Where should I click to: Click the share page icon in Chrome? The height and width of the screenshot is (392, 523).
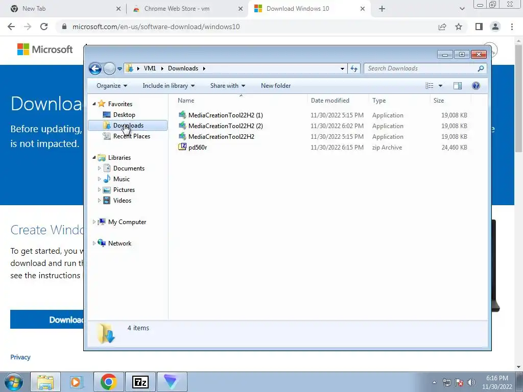pos(442,27)
